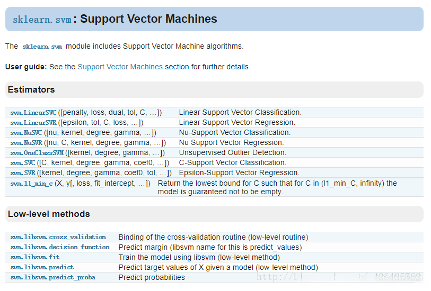Screen dimensions: 431x291
Task: Open the svm.LinearSVC estimator link
Action: 33,113
